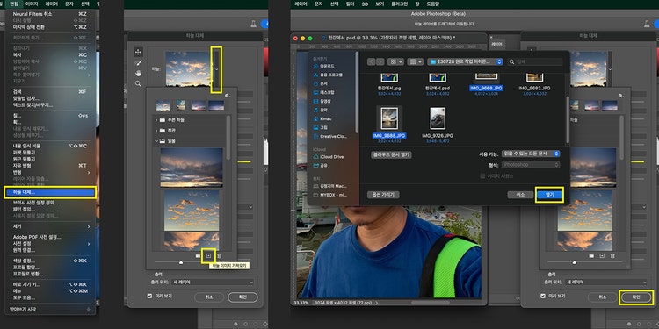
Task: Select the Hand tool in Sky Replacement
Action: tap(138, 74)
